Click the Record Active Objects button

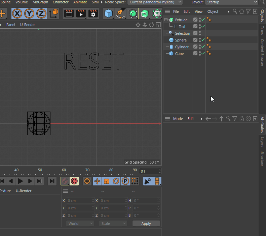point(65,181)
